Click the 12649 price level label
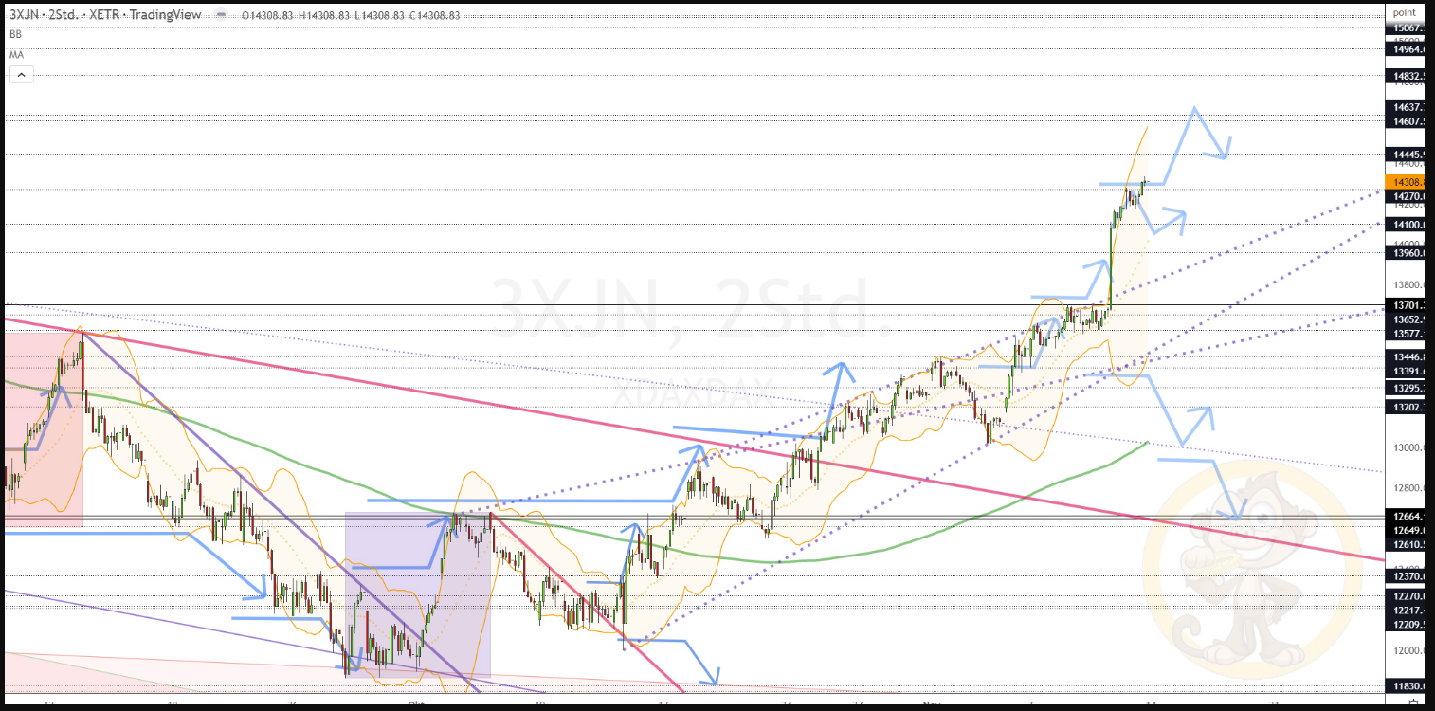Screen dimensions: 1435x711 point(1406,530)
